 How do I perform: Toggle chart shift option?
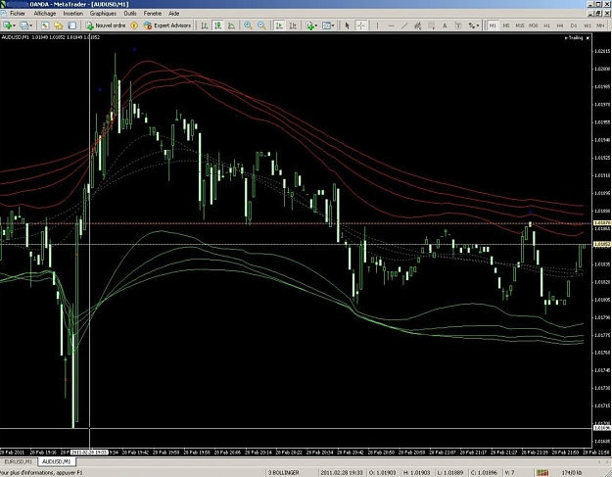pyautogui.click(x=293, y=25)
